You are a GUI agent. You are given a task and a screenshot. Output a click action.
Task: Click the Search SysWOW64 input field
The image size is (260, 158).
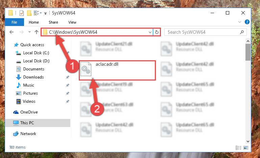coord(203,32)
